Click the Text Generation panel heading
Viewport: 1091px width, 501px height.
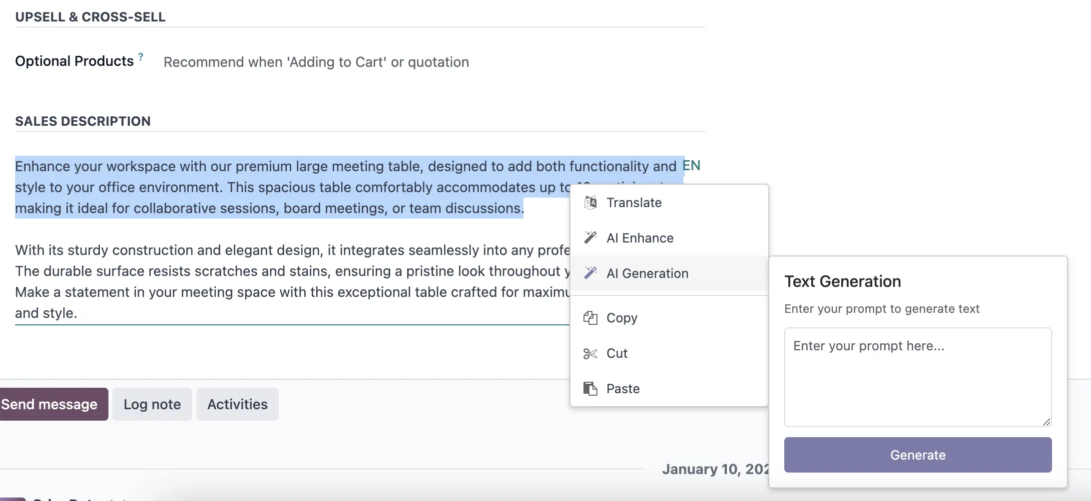click(x=842, y=281)
